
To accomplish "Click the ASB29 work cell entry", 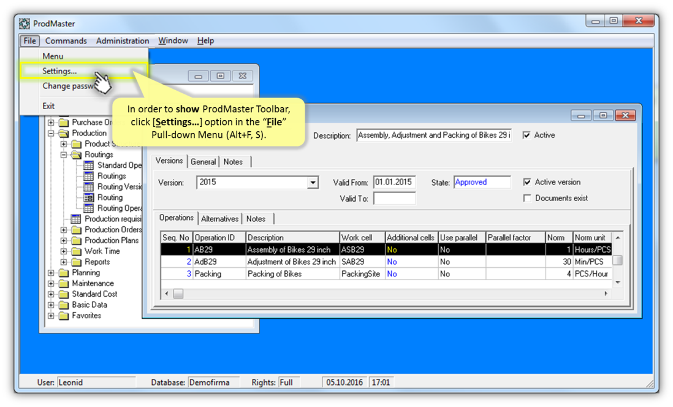I will click(362, 250).
